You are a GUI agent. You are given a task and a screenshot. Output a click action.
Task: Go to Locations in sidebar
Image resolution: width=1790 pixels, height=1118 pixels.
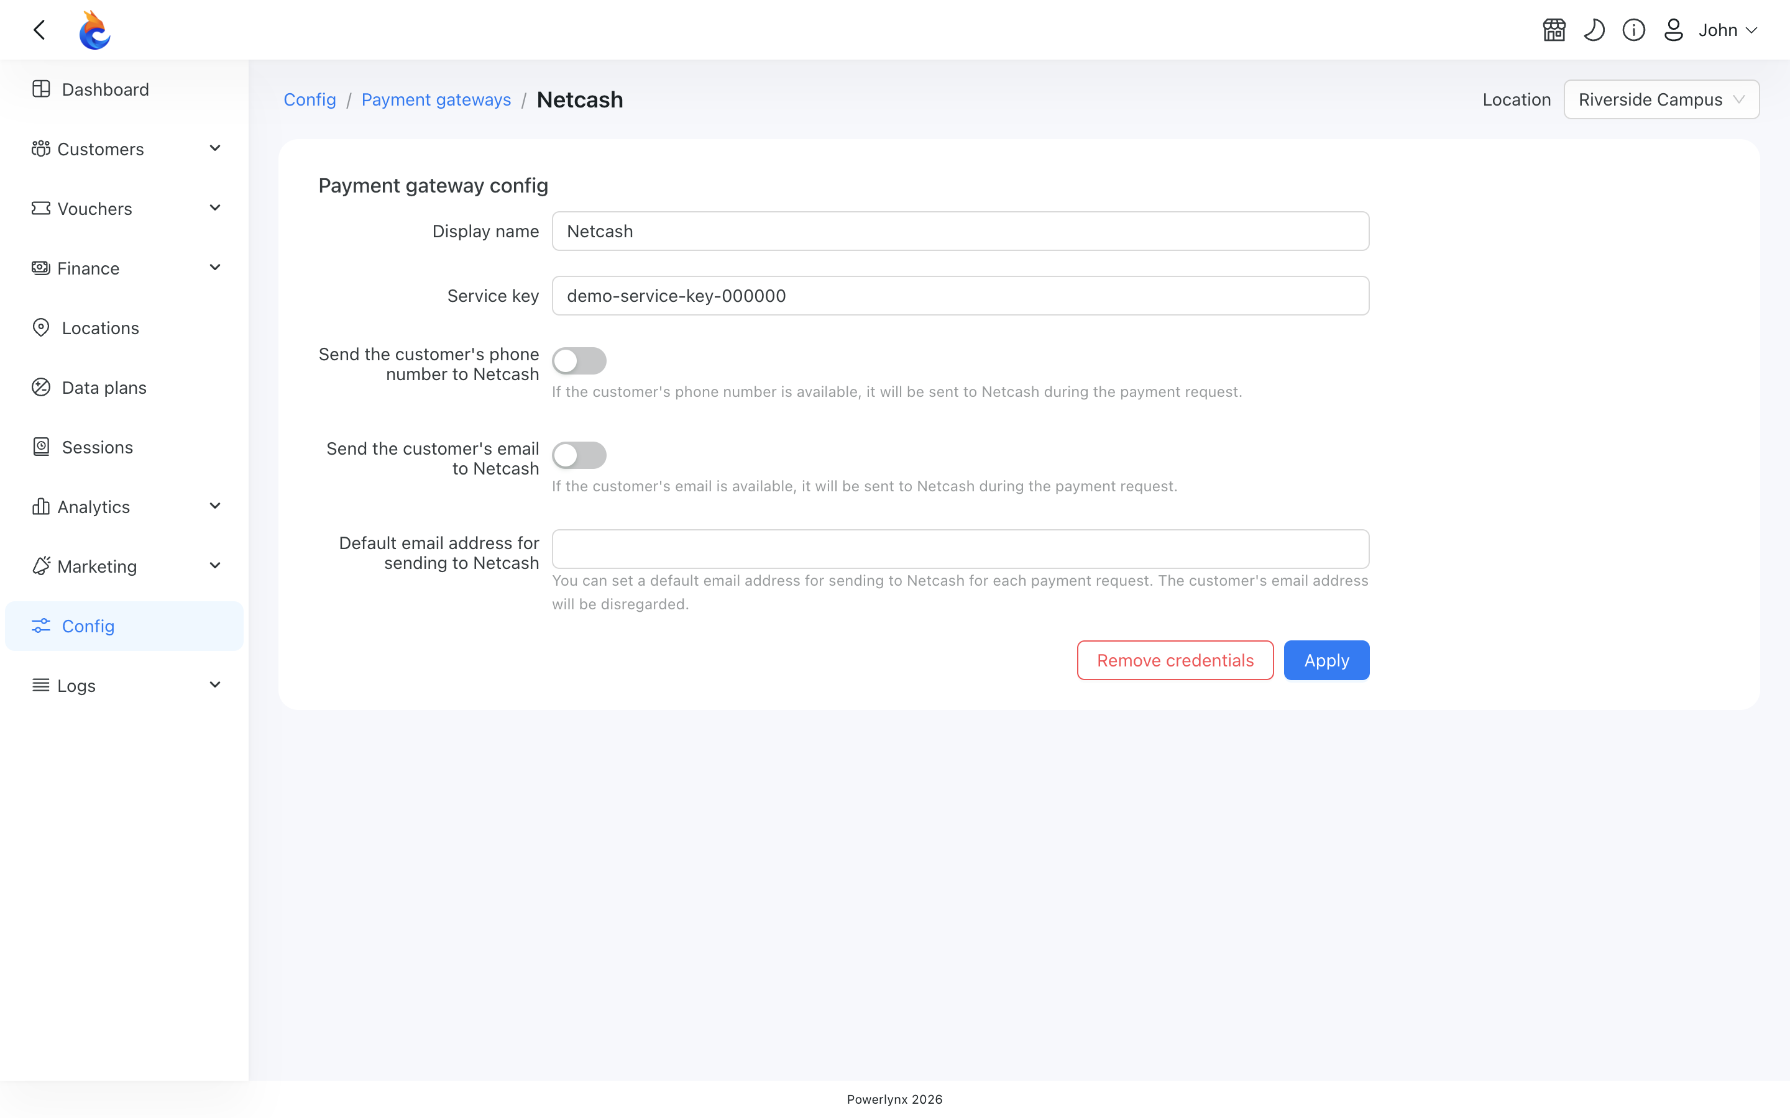click(124, 327)
